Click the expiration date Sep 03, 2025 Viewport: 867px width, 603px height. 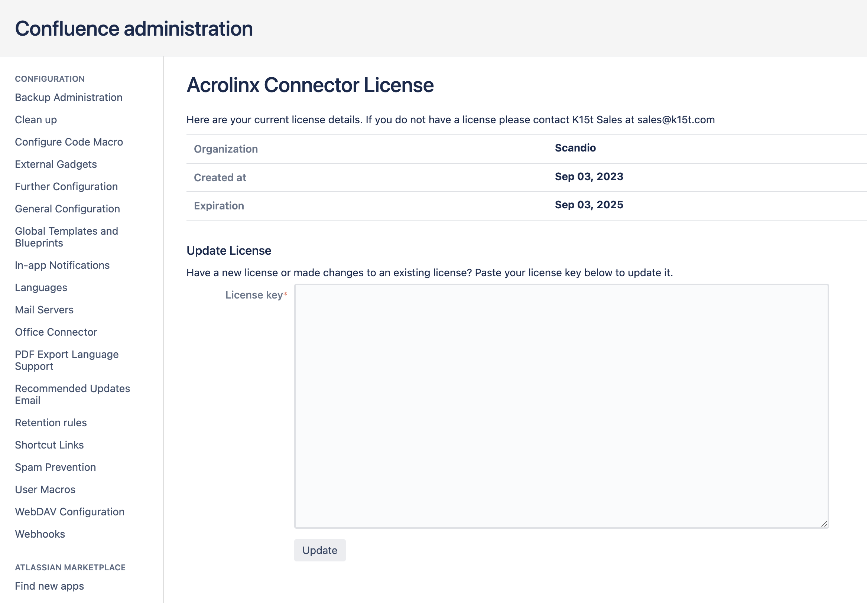coord(589,205)
